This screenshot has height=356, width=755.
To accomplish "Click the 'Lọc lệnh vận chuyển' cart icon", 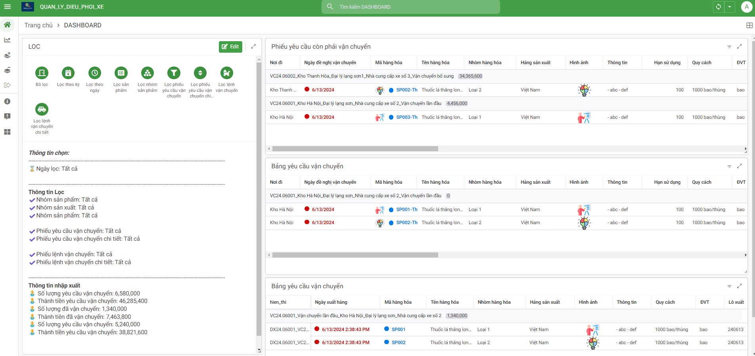I will [226, 73].
